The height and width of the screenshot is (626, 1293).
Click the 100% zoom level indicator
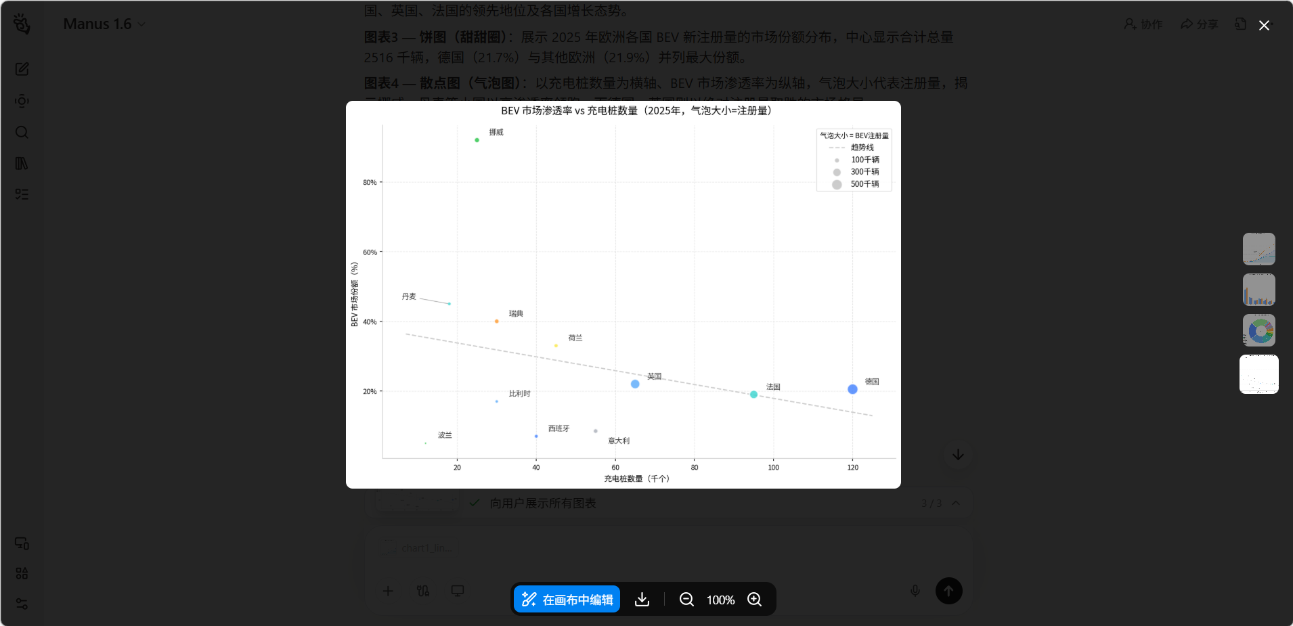coord(720,600)
